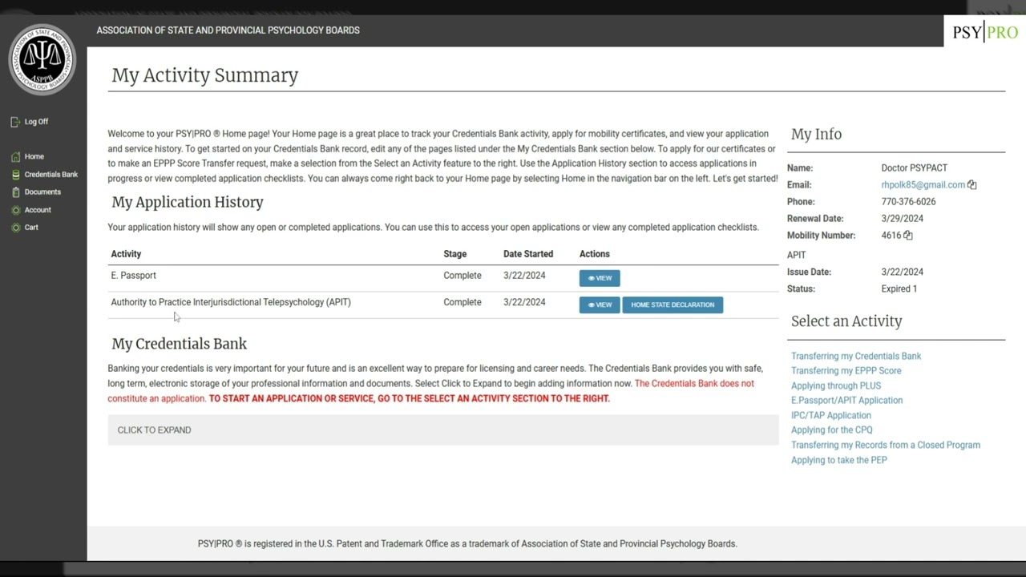Click the 3/22/2024 date in APIT row

[524, 302]
